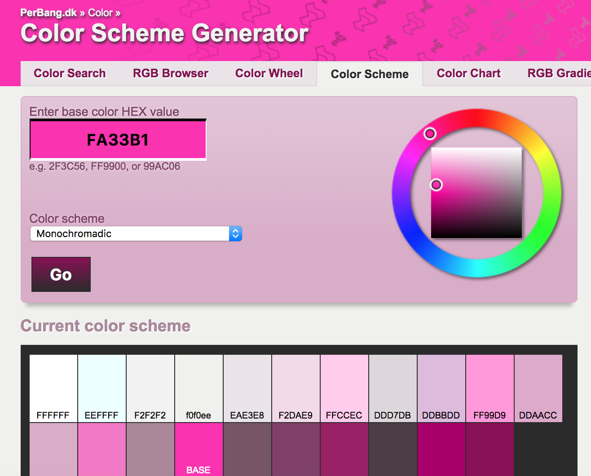
Task: Go to the Color Chart tab
Action: [x=468, y=73]
